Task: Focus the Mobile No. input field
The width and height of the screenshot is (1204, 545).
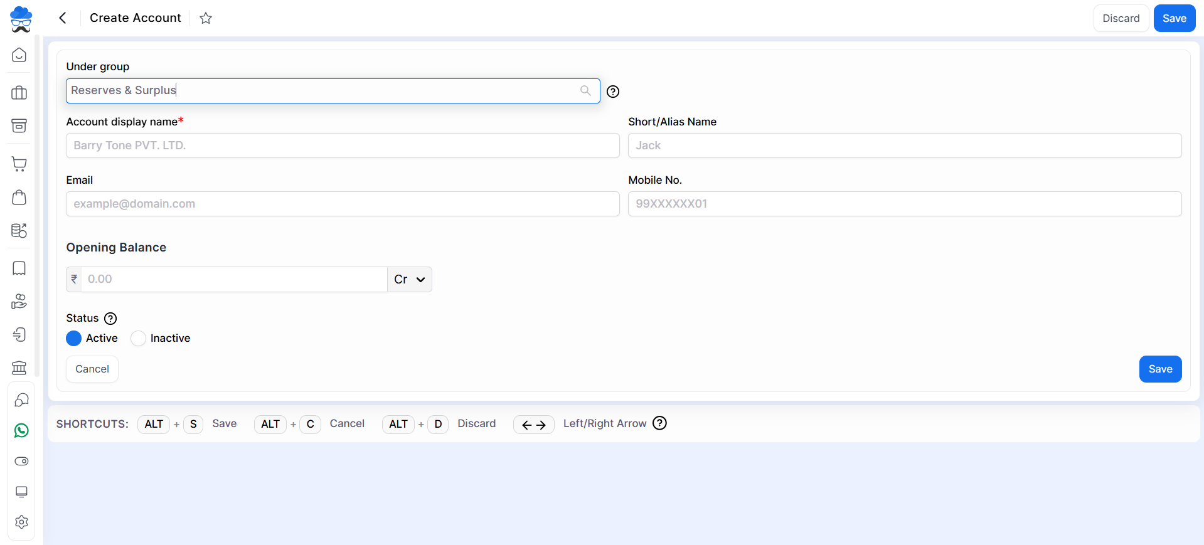Action: pos(905,204)
